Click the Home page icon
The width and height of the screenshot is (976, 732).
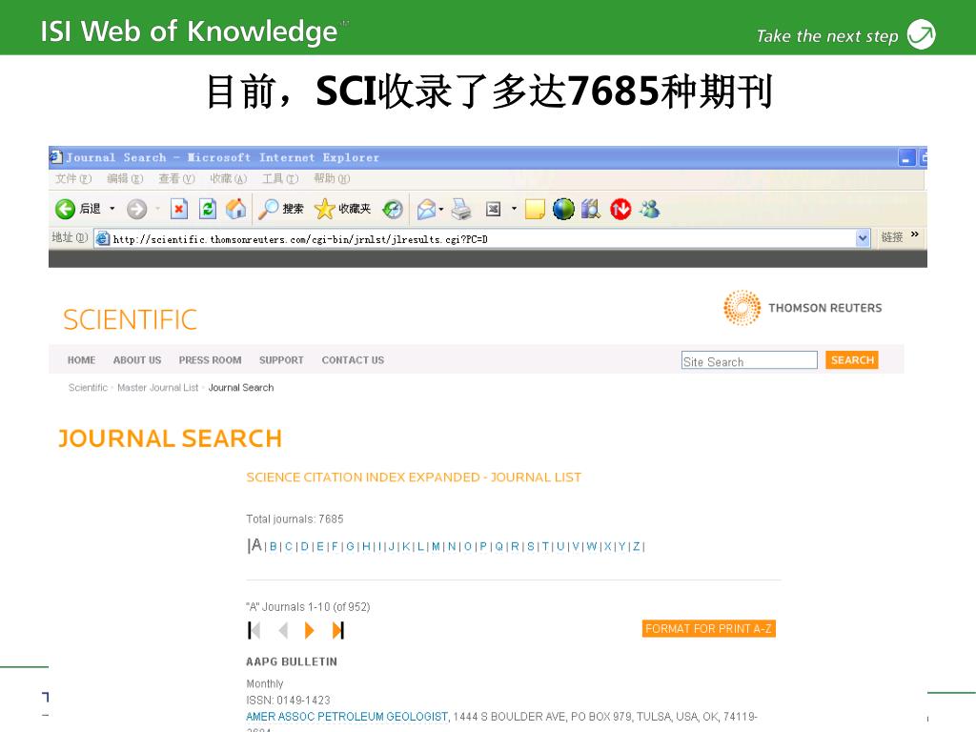point(236,209)
